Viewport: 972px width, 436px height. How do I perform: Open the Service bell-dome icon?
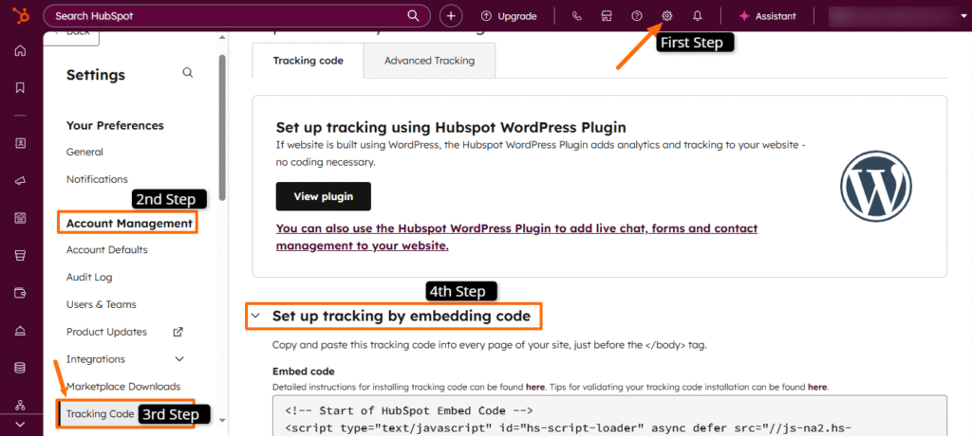click(21, 330)
